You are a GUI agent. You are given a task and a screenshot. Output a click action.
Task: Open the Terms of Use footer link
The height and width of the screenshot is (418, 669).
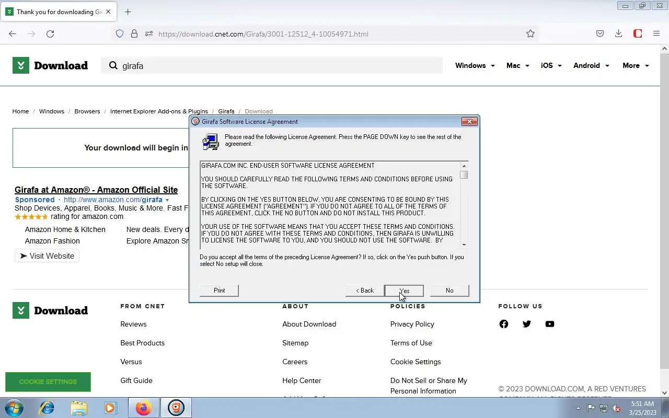tap(411, 343)
